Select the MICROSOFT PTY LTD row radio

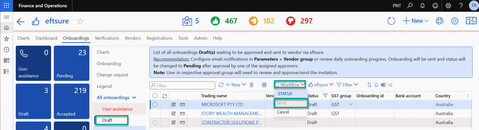click(155, 105)
